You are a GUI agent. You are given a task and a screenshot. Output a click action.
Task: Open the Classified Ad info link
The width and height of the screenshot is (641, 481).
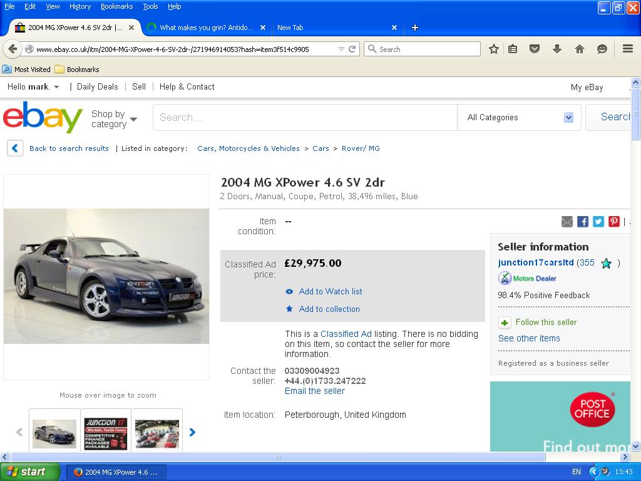(346, 334)
